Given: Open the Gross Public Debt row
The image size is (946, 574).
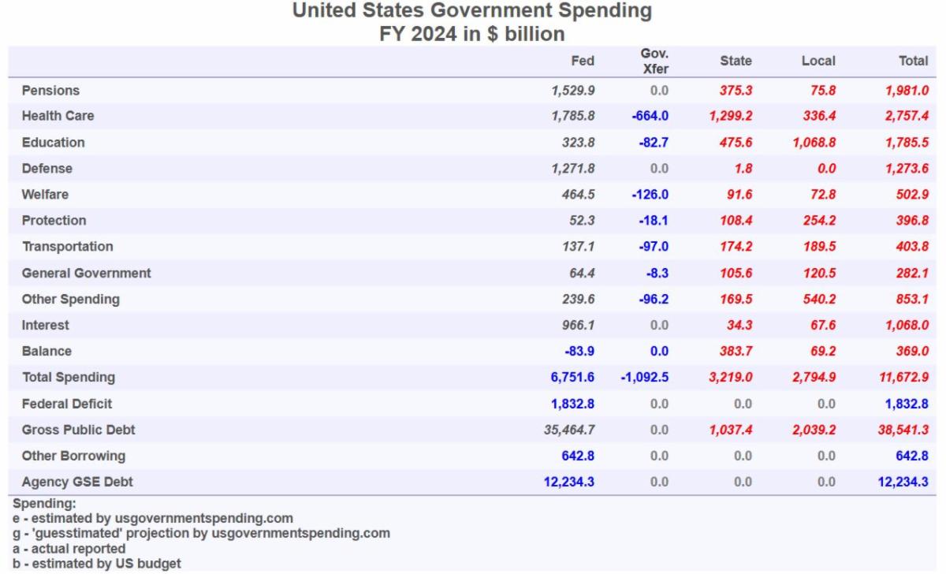Looking at the screenshot, I should 78,430.
